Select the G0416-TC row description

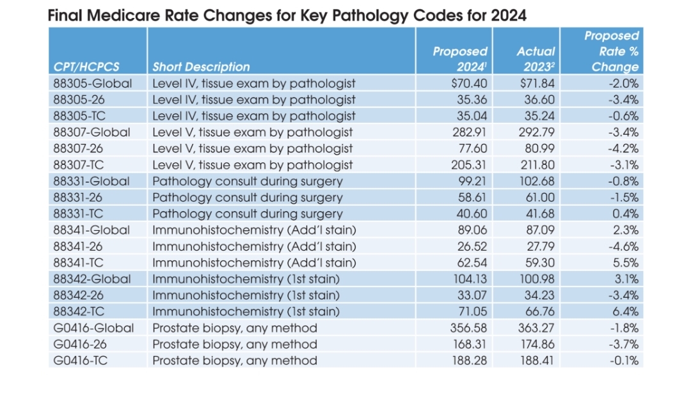[234, 361]
